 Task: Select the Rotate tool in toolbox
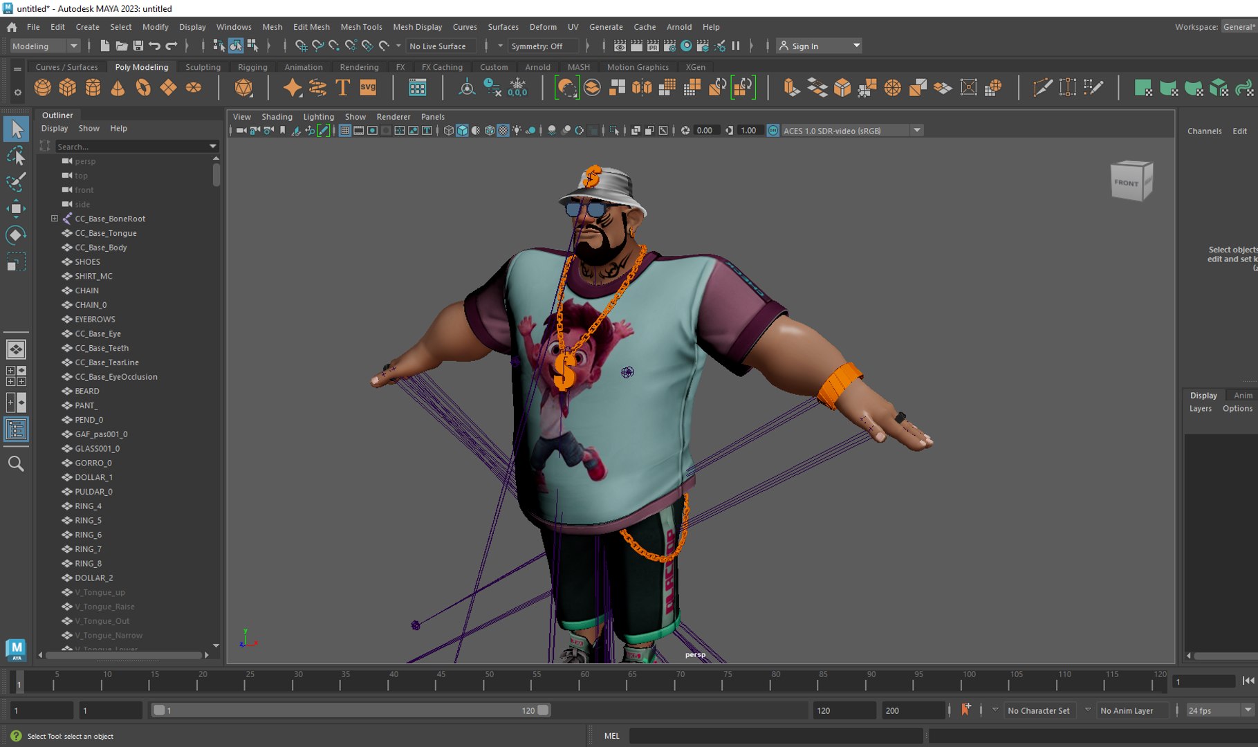(x=16, y=235)
